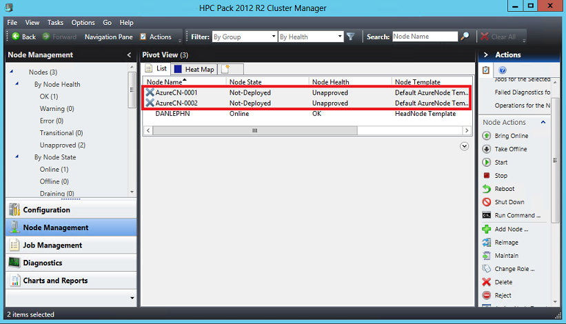Open the Tasks menu
Screen dimensions: 566x324
click(x=55, y=23)
